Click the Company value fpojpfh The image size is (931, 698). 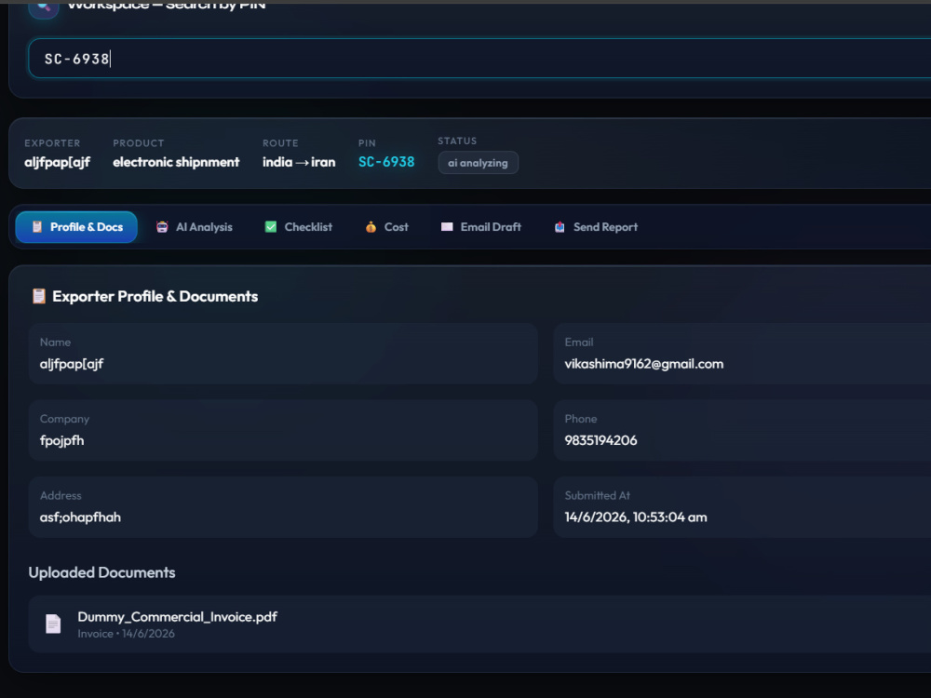tap(61, 440)
